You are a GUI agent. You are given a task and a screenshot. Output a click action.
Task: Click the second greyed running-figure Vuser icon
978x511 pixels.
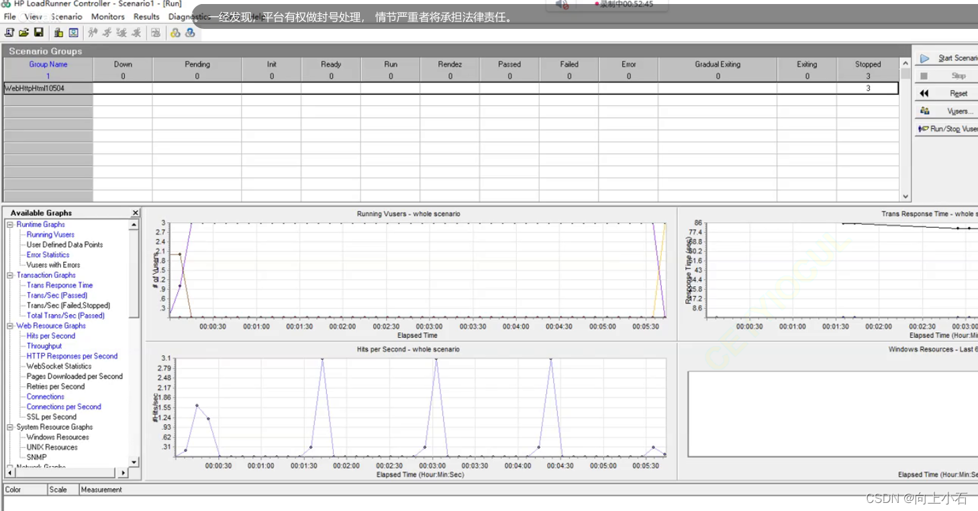click(107, 32)
